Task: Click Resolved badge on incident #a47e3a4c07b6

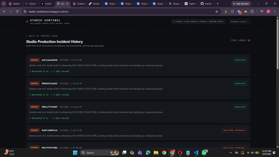Action: point(240,60)
